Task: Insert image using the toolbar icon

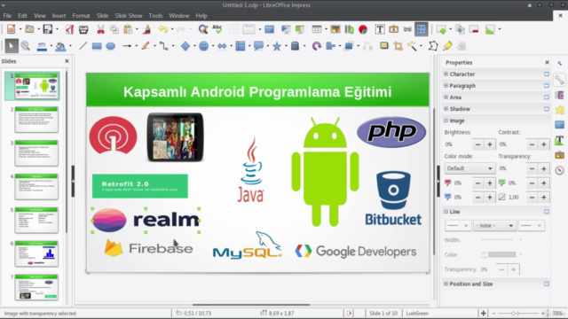Action: 335,29
